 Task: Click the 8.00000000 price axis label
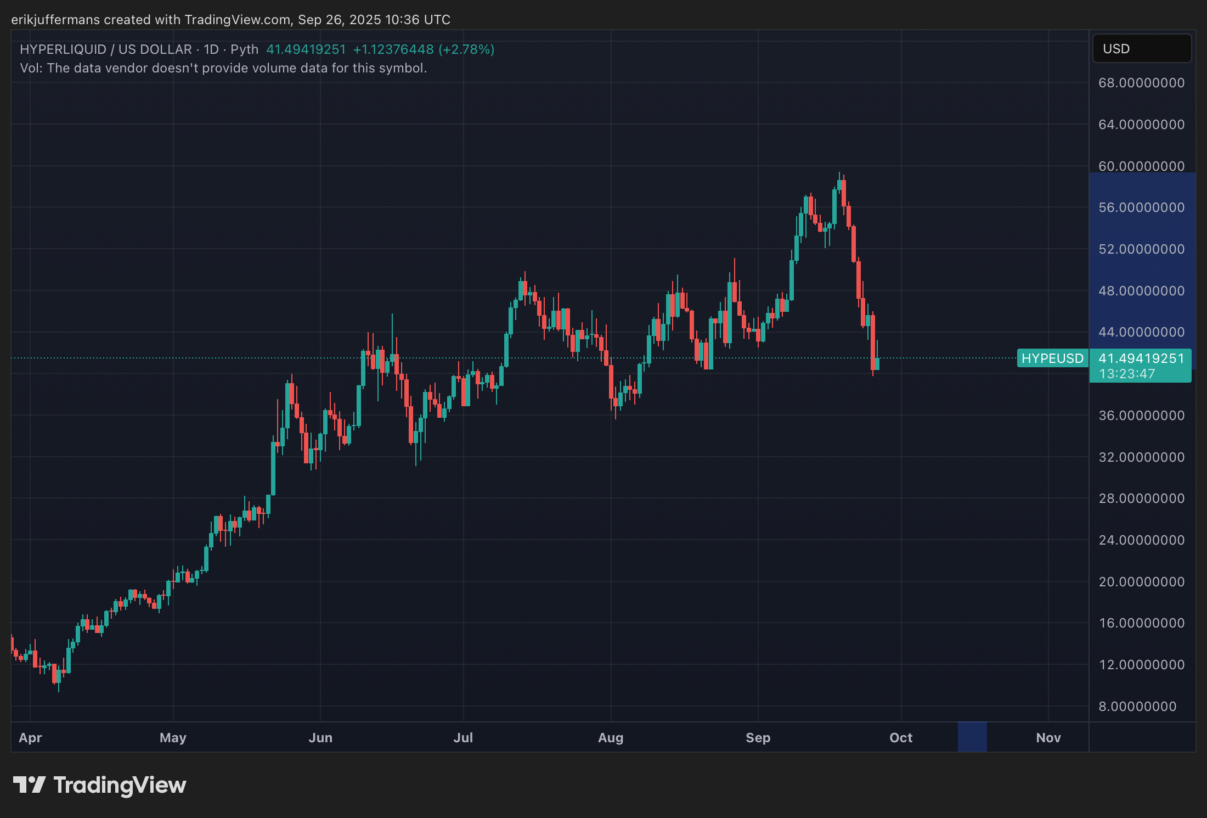pyautogui.click(x=1137, y=706)
